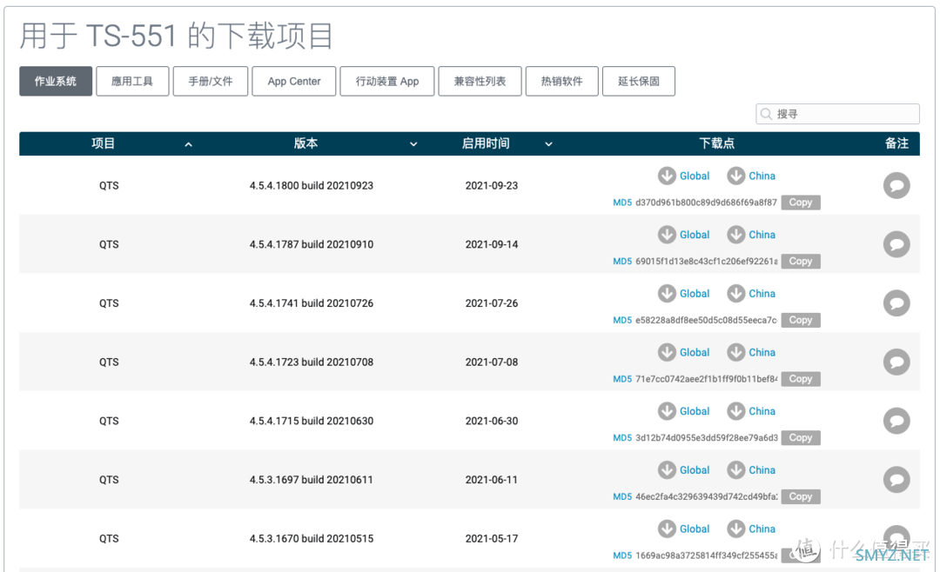The width and height of the screenshot is (940, 572).
Task: Copy MD5 for build 20210923
Action: (801, 203)
